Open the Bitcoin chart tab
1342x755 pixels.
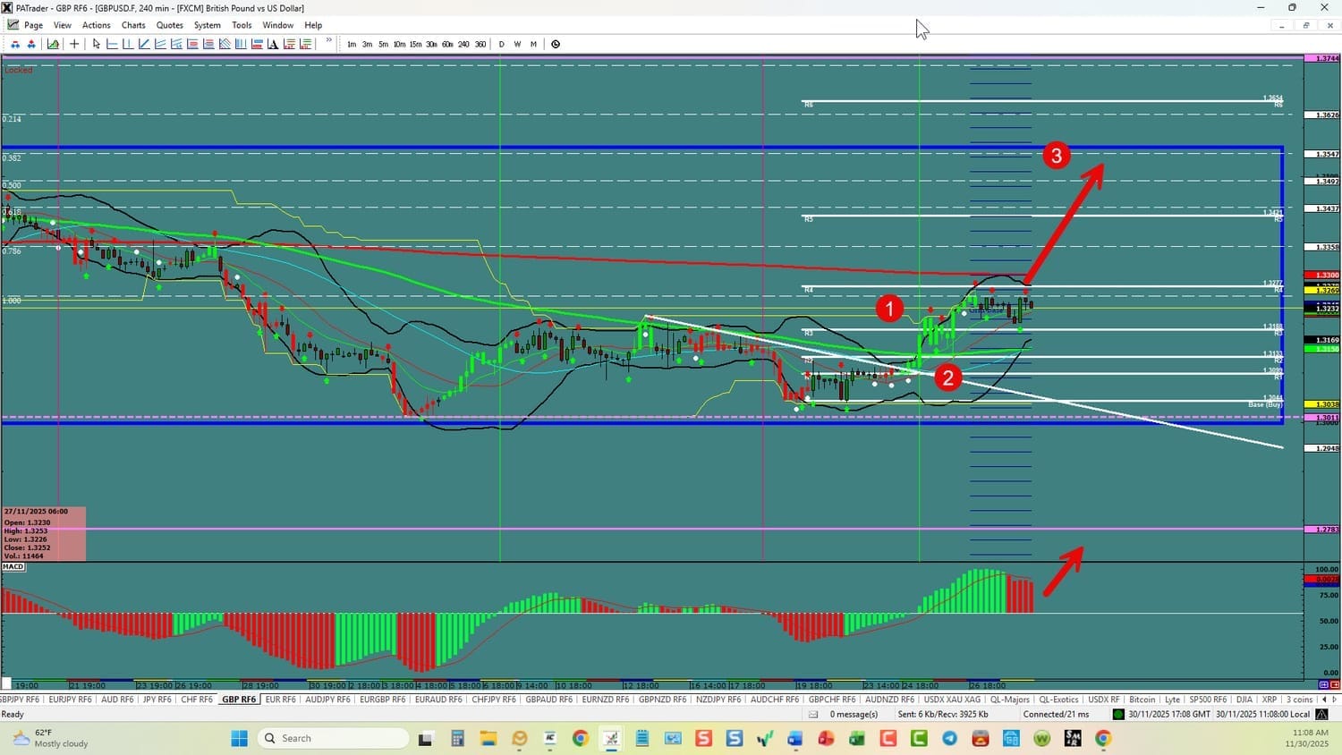(1142, 700)
